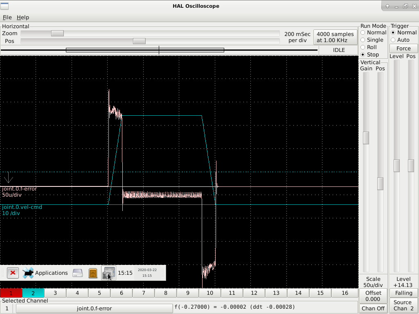Click the Chan Off button
This screenshot has width=419, height=314.
click(373, 308)
